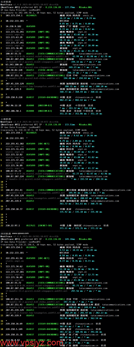Select the IP address 219.158.15.38

click(14, 334)
